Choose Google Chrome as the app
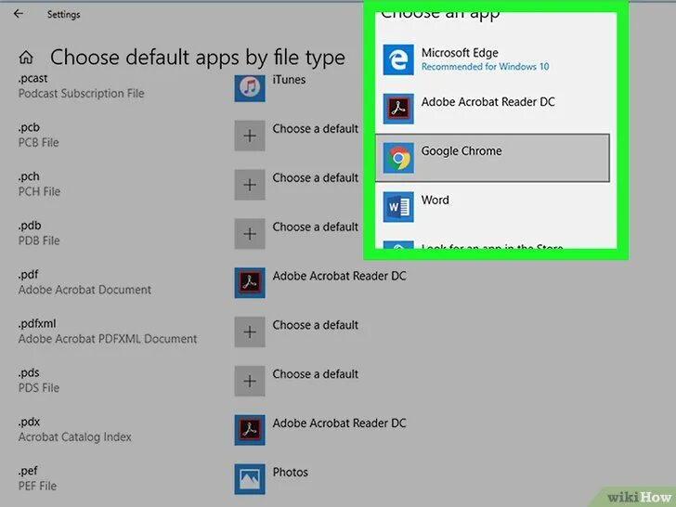Screen dimensions: 676x507 pyautogui.click(x=492, y=158)
